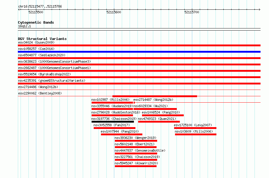This screenshot has width=269, height=178.
Task: Select the 16q12.1 band label
Action: (24, 26)
